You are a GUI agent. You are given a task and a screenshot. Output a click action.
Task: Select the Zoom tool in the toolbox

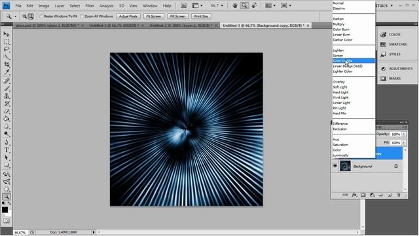pyautogui.click(x=7, y=197)
